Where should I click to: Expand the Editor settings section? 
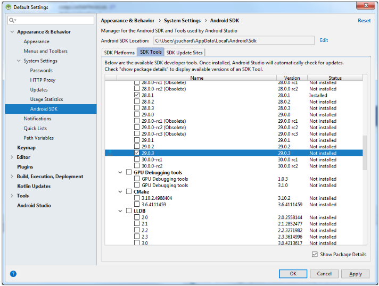coord(12,157)
